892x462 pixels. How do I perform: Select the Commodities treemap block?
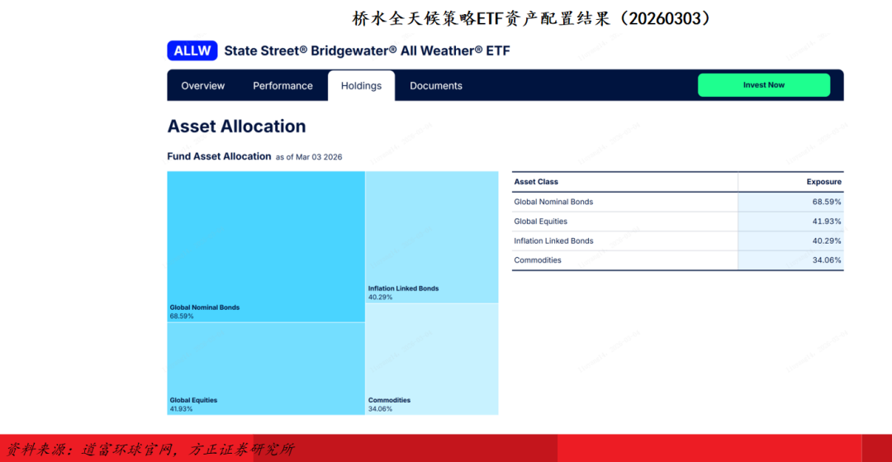432,359
